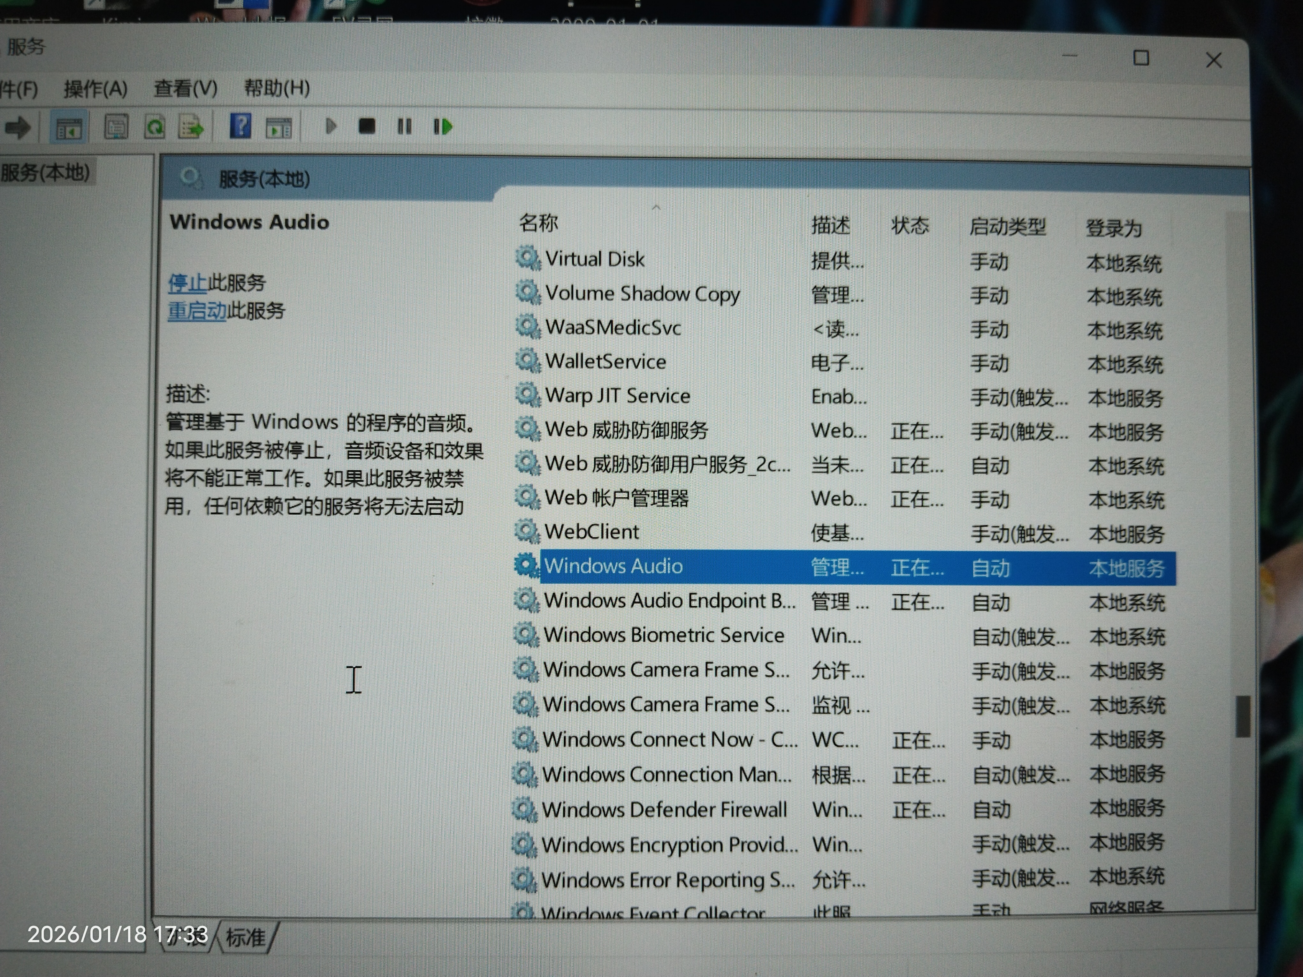The height and width of the screenshot is (977, 1303).
Task: Click the refresh toolbar icon
Action: 154,127
